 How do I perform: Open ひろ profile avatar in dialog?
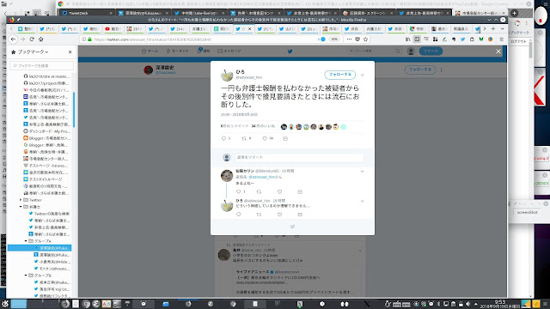point(227,75)
